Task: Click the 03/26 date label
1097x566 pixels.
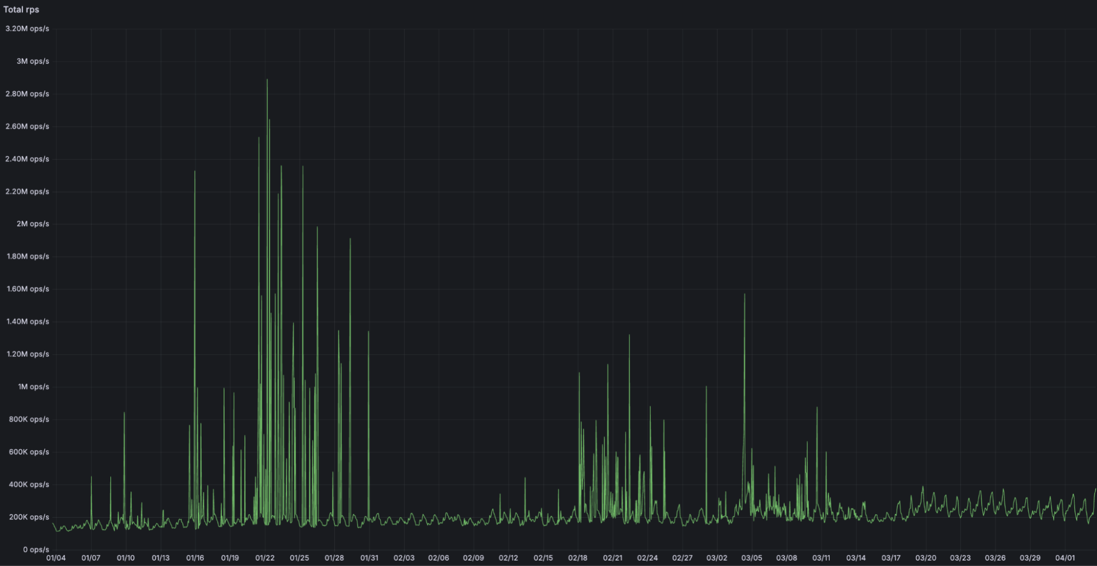Action: 995,558
